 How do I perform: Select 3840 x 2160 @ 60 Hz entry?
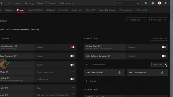(148, 72)
